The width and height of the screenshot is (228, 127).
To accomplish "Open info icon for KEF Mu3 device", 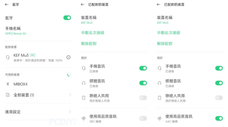I will [68, 57].
